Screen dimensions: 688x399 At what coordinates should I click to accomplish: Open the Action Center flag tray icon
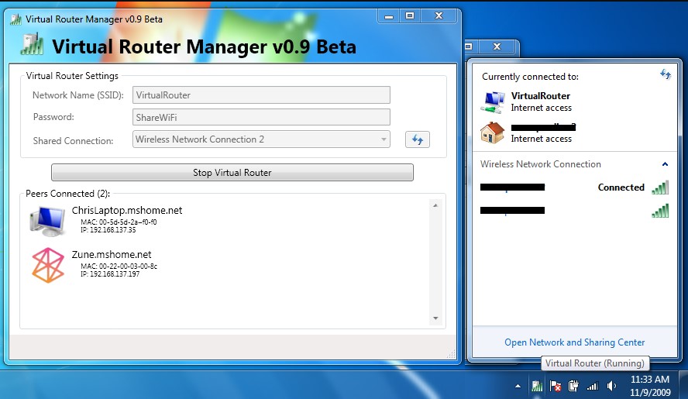(556, 385)
